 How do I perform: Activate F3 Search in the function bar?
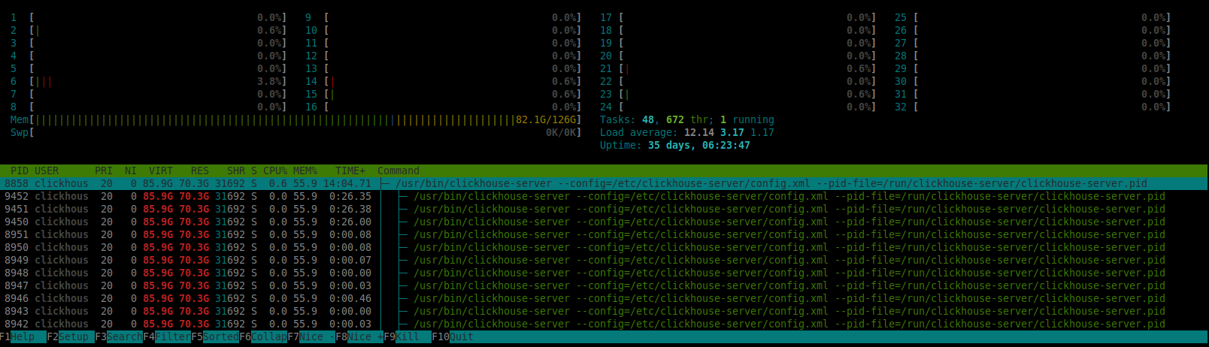(x=119, y=336)
